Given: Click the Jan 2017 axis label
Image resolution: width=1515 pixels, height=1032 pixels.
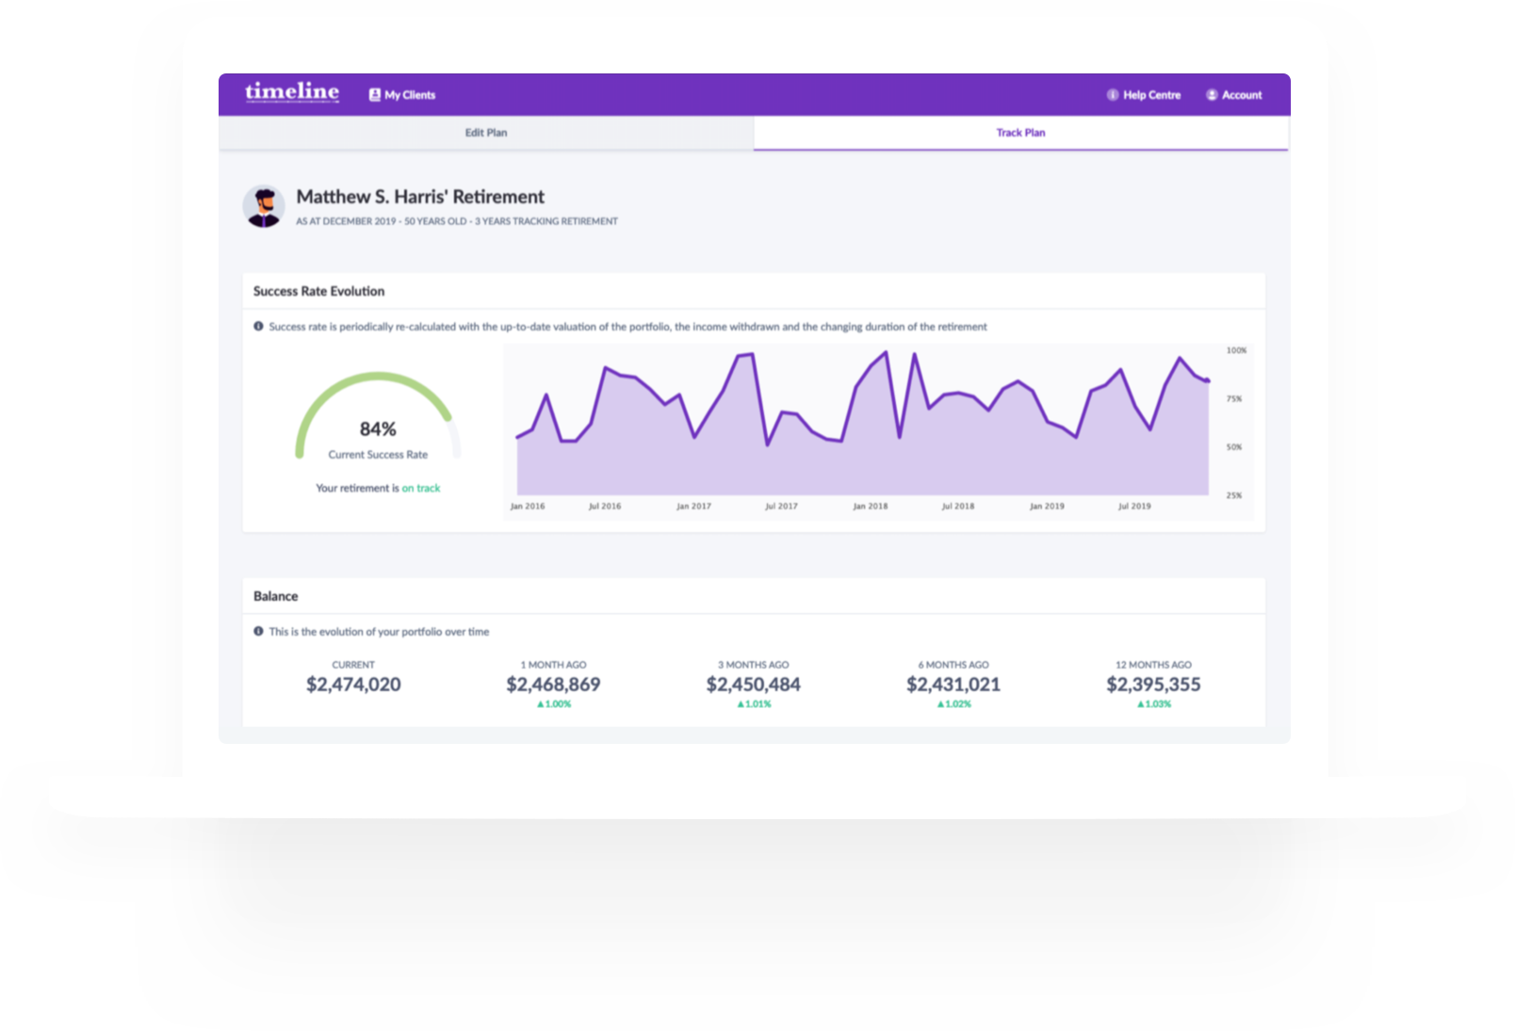Looking at the screenshot, I should coord(693,507).
